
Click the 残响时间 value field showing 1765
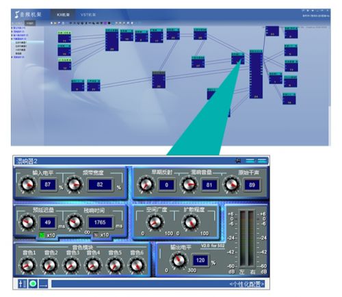click(x=100, y=222)
